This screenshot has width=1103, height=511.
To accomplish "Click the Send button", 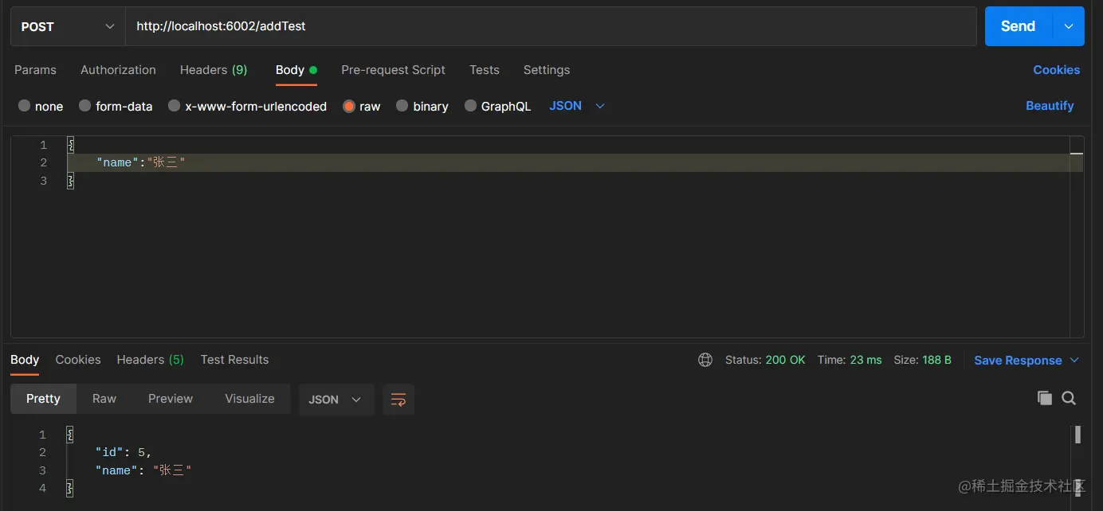I will pos(1019,26).
